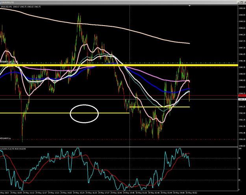Select the thick yellow horizontal resistance line
The height and width of the screenshot is (195, 246).
click(119, 65)
